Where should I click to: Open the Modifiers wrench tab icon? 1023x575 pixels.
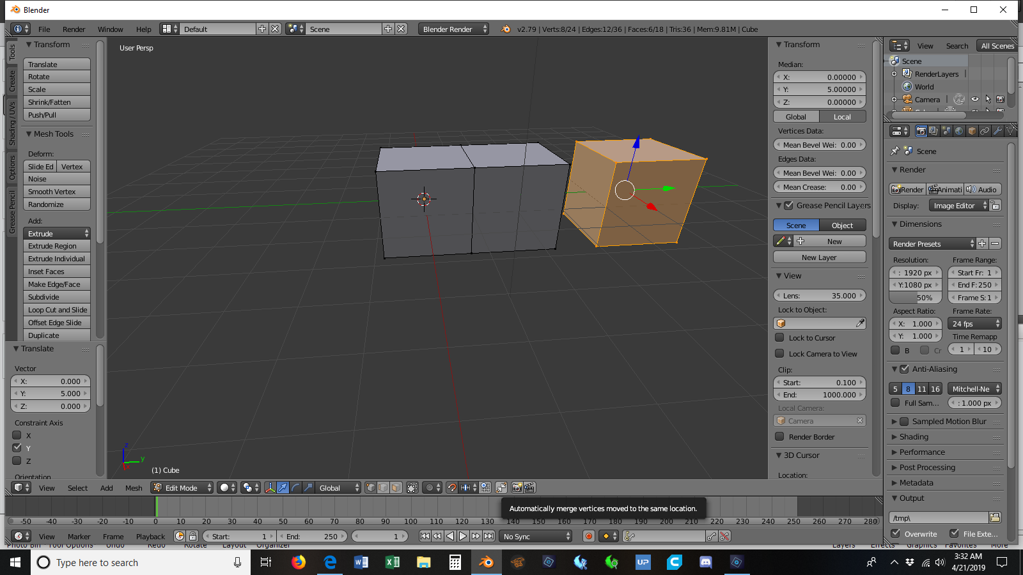point(997,131)
